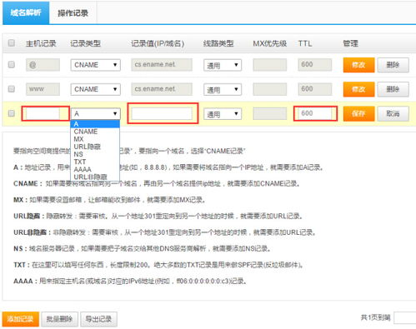Choose TXT from the record type list

95,162
